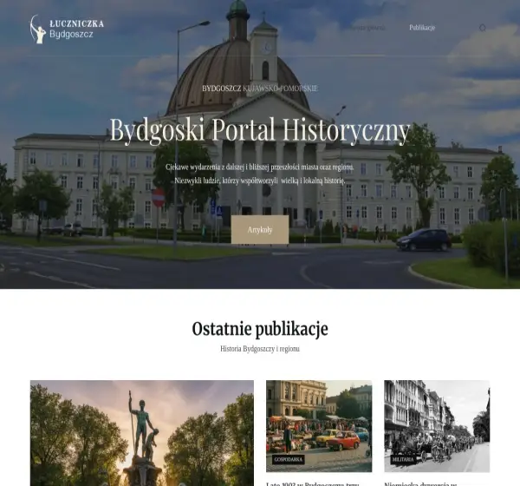Open the Publikacje menu item
Viewport: 520px width, 486px height.
pos(422,28)
